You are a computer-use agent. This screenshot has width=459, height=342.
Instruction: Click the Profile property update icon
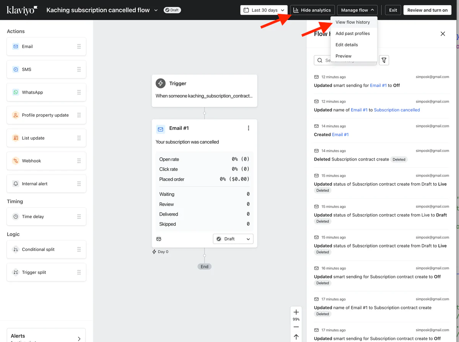(16, 115)
